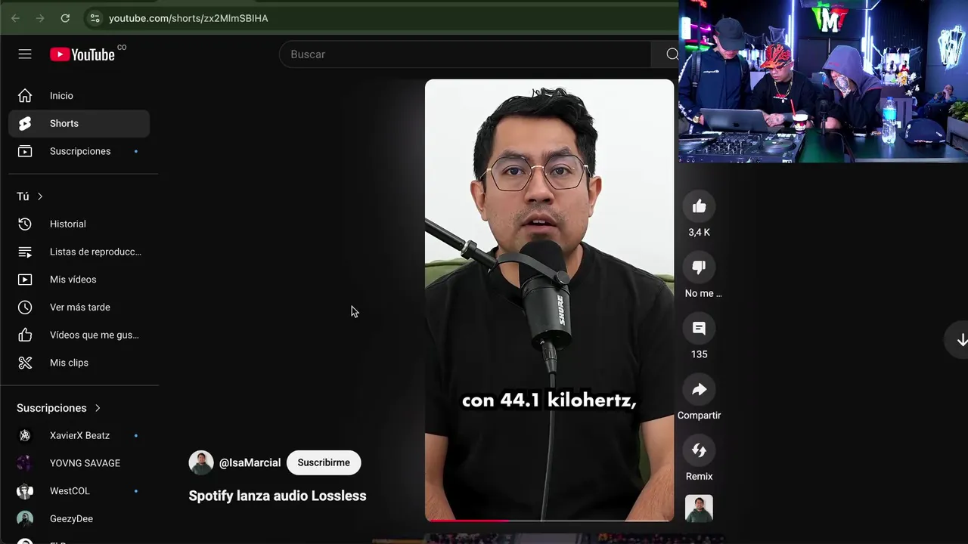Focus the Buscar search field
This screenshot has width=968, height=544.
coord(465,54)
